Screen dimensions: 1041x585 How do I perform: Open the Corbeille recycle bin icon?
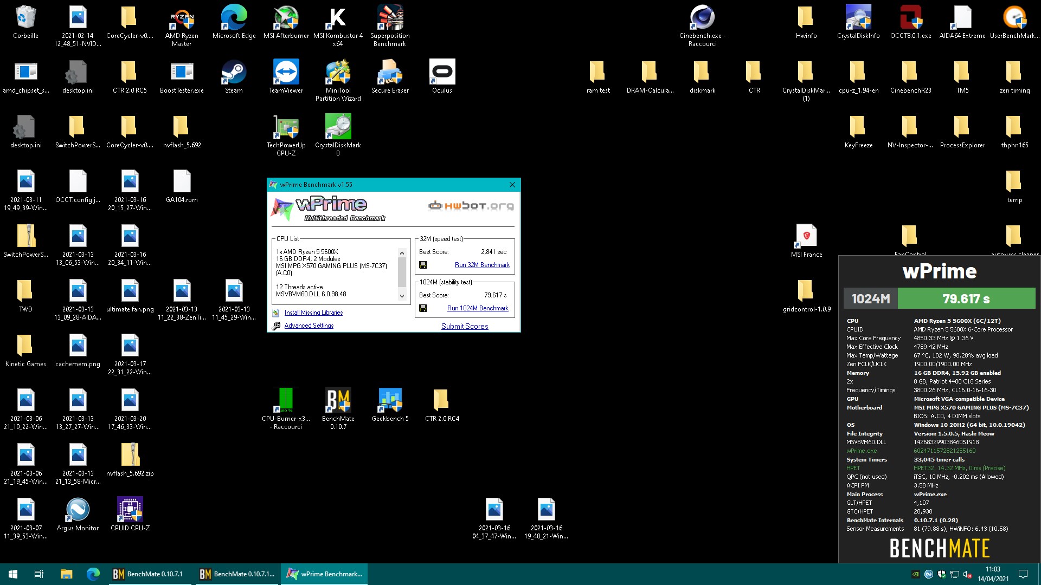click(25, 22)
